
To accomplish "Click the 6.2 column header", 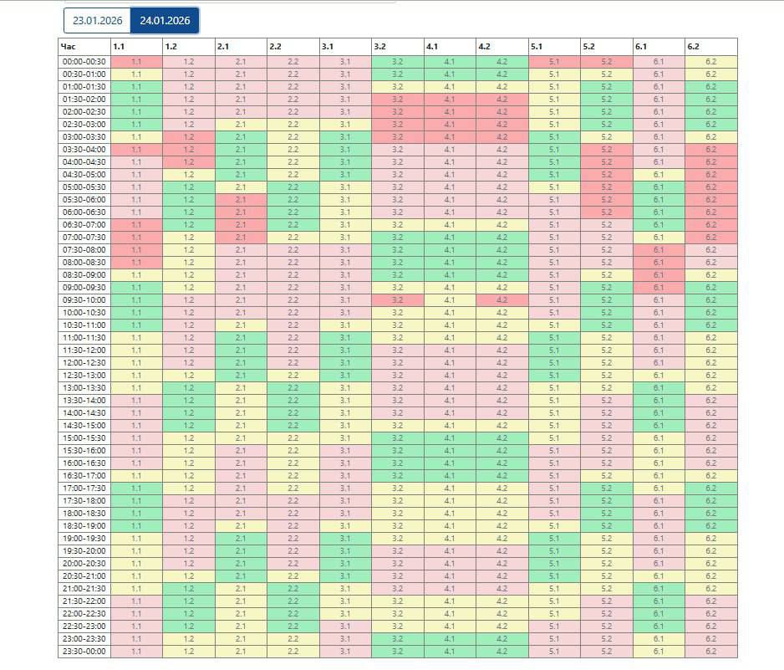I will [x=710, y=47].
